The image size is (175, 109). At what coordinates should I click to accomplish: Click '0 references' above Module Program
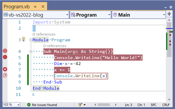pyautogui.click(x=44, y=34)
